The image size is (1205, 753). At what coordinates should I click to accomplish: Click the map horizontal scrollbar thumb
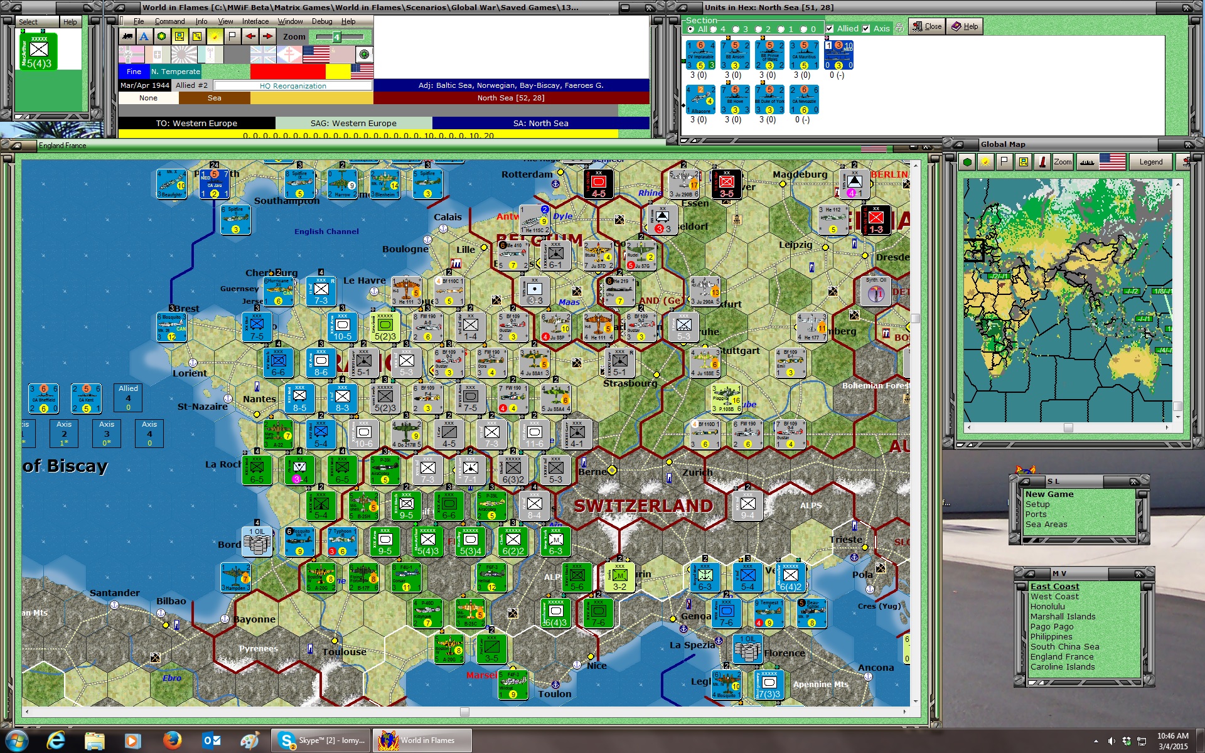pyautogui.click(x=464, y=712)
